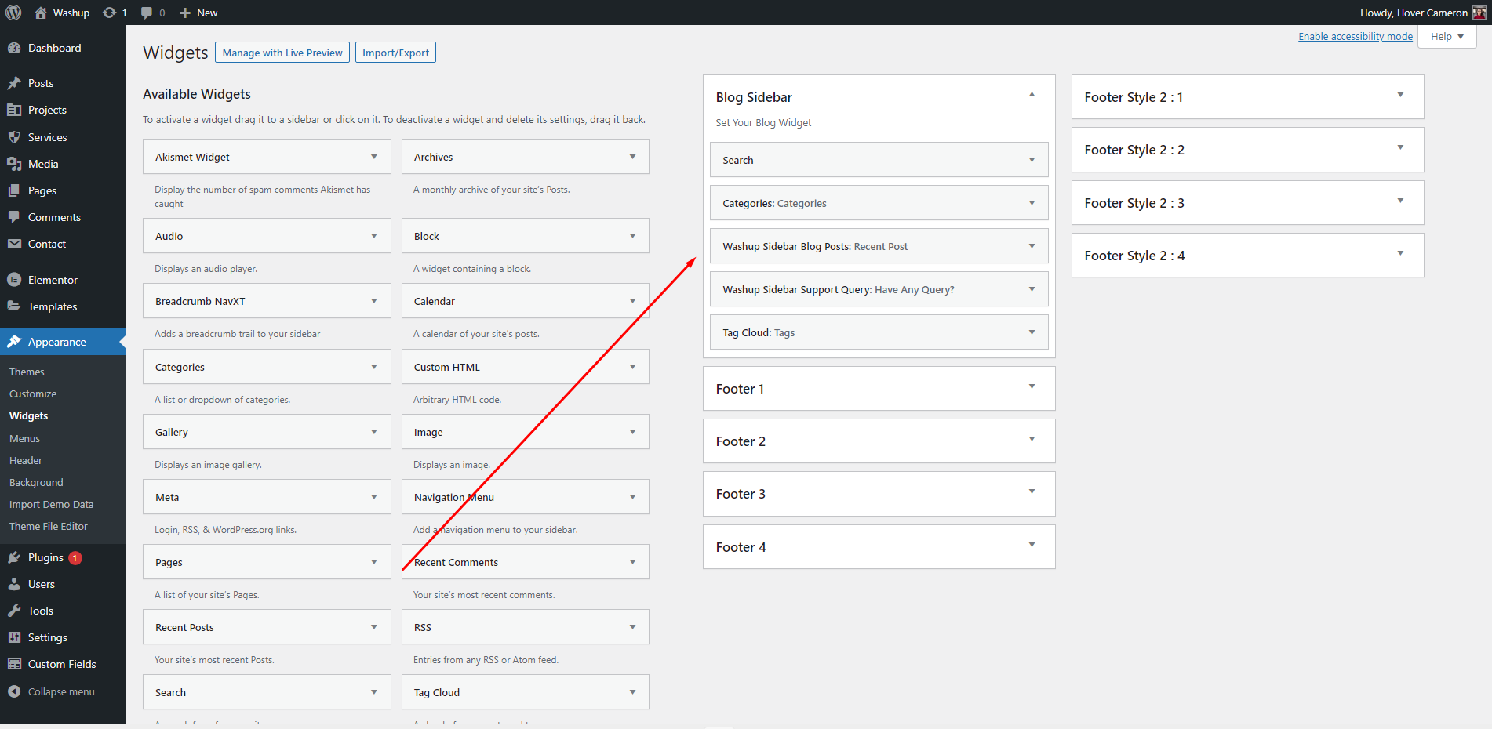
Task: Click the Elementor logo icon
Action: click(14, 280)
